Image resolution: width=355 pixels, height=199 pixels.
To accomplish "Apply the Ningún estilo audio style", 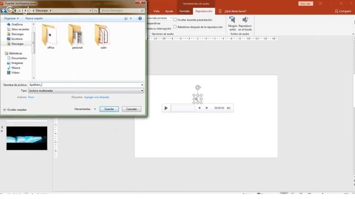I will point(233,23).
